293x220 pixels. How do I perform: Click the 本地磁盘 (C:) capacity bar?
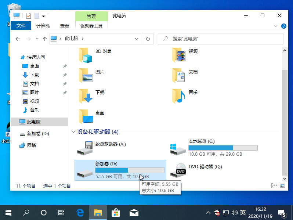pos(223,148)
